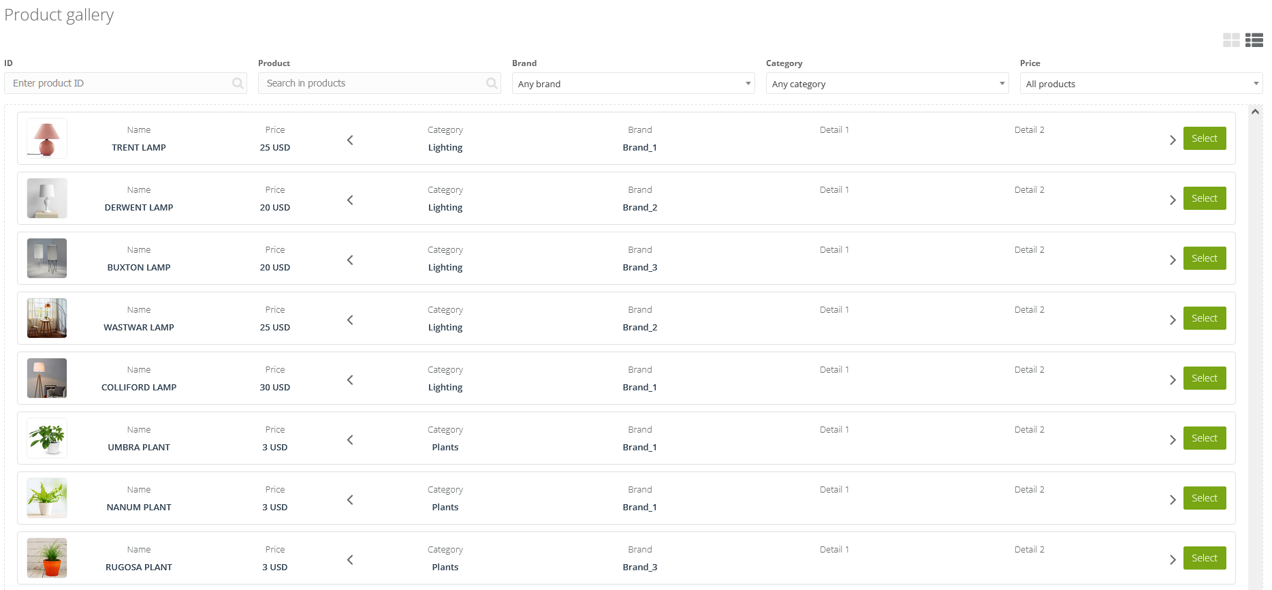
Task: Select the Colliford Lamp product
Action: click(x=1205, y=378)
